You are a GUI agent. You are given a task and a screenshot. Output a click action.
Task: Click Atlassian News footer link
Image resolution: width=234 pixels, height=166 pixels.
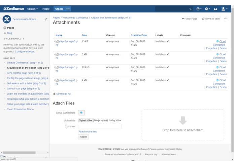tap(168, 154)
